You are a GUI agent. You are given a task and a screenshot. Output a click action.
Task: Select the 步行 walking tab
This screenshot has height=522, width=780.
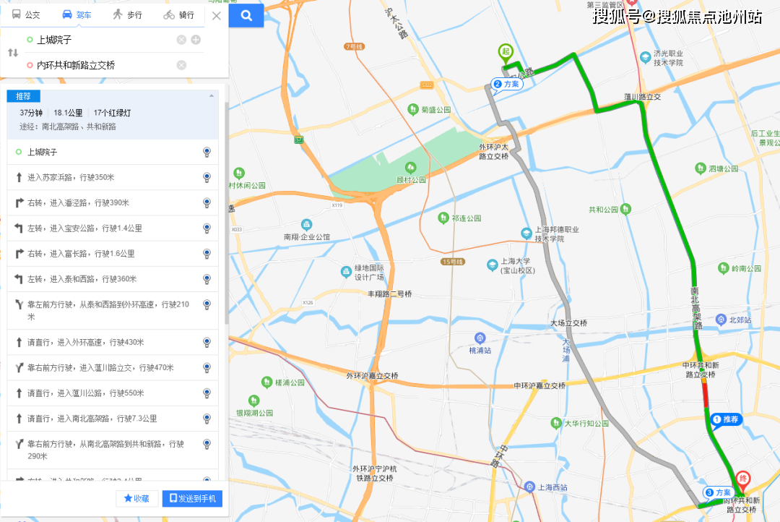click(x=127, y=15)
